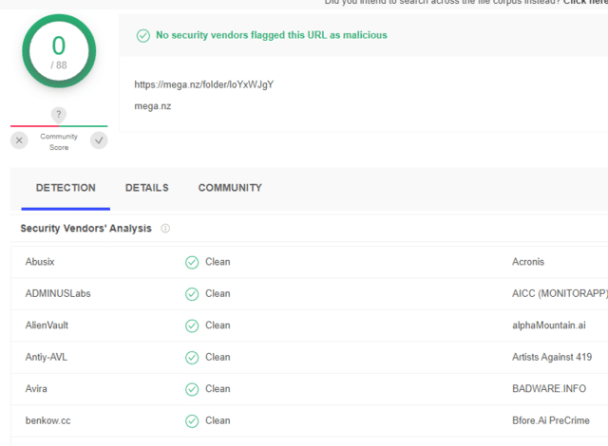Click the Clean check icon for Avira
608x446 pixels.
pos(192,389)
